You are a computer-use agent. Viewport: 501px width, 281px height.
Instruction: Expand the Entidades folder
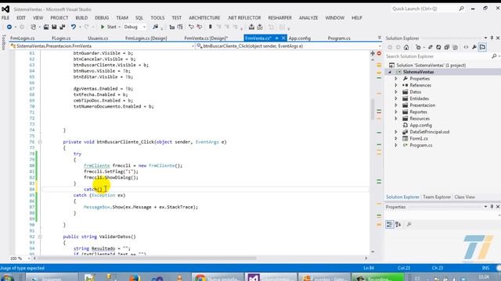tap(396, 99)
